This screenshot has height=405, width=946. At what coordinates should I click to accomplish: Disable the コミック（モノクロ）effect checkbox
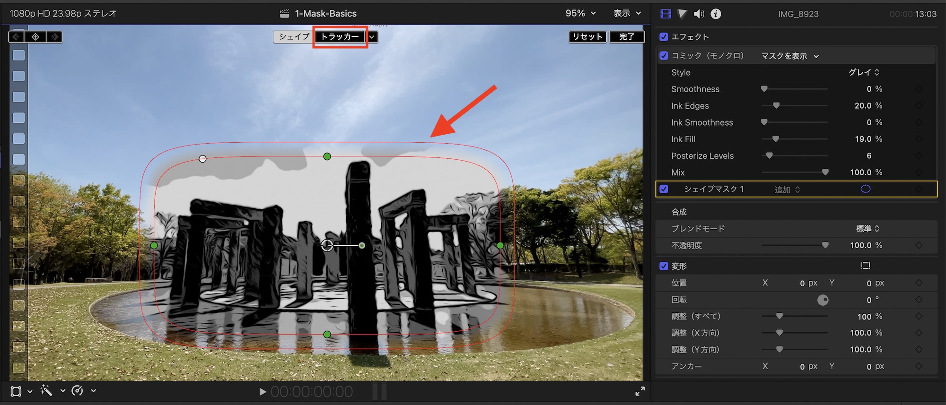point(664,56)
